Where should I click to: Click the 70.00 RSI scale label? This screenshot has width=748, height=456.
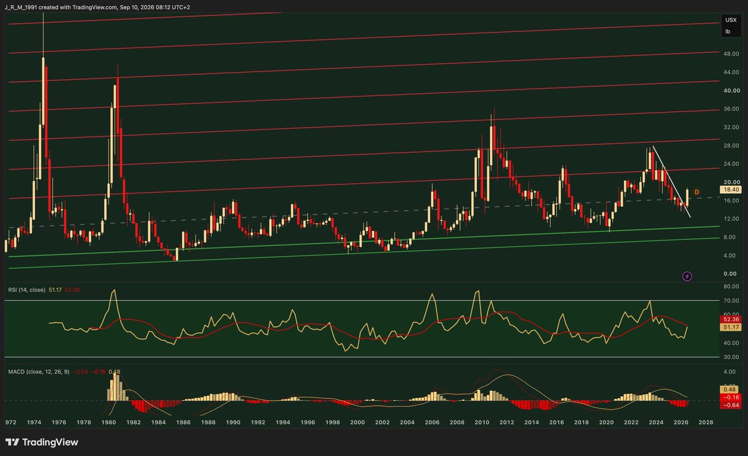(x=731, y=301)
